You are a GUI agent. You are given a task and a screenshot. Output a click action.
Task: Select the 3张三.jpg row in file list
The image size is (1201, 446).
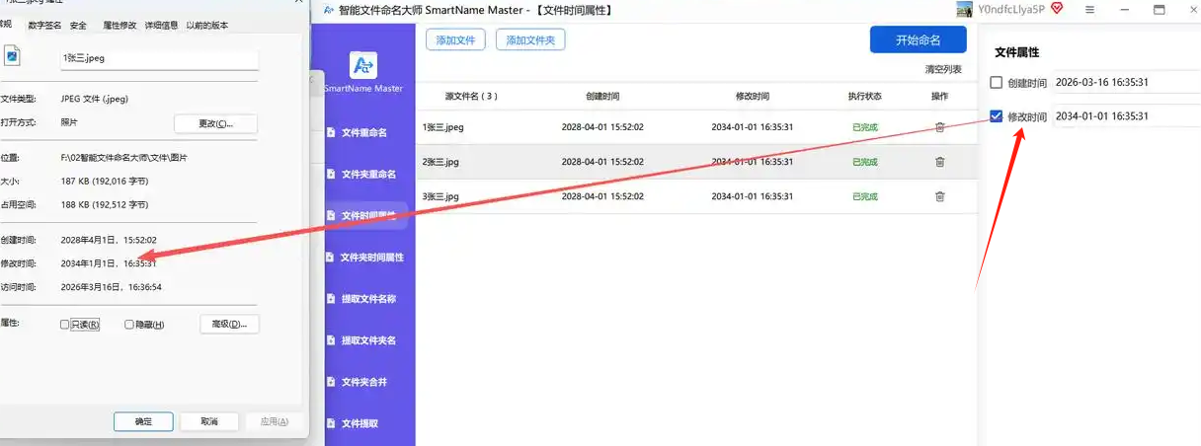[x=696, y=196]
